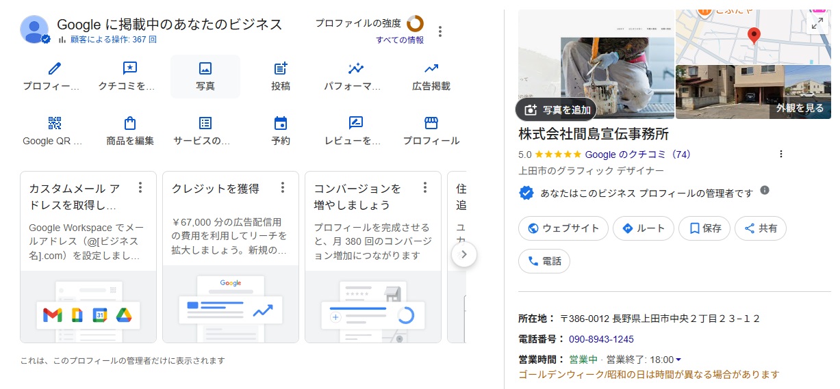The image size is (840, 389).
Task: Select the 写真 photo icon
Action: pos(205,68)
